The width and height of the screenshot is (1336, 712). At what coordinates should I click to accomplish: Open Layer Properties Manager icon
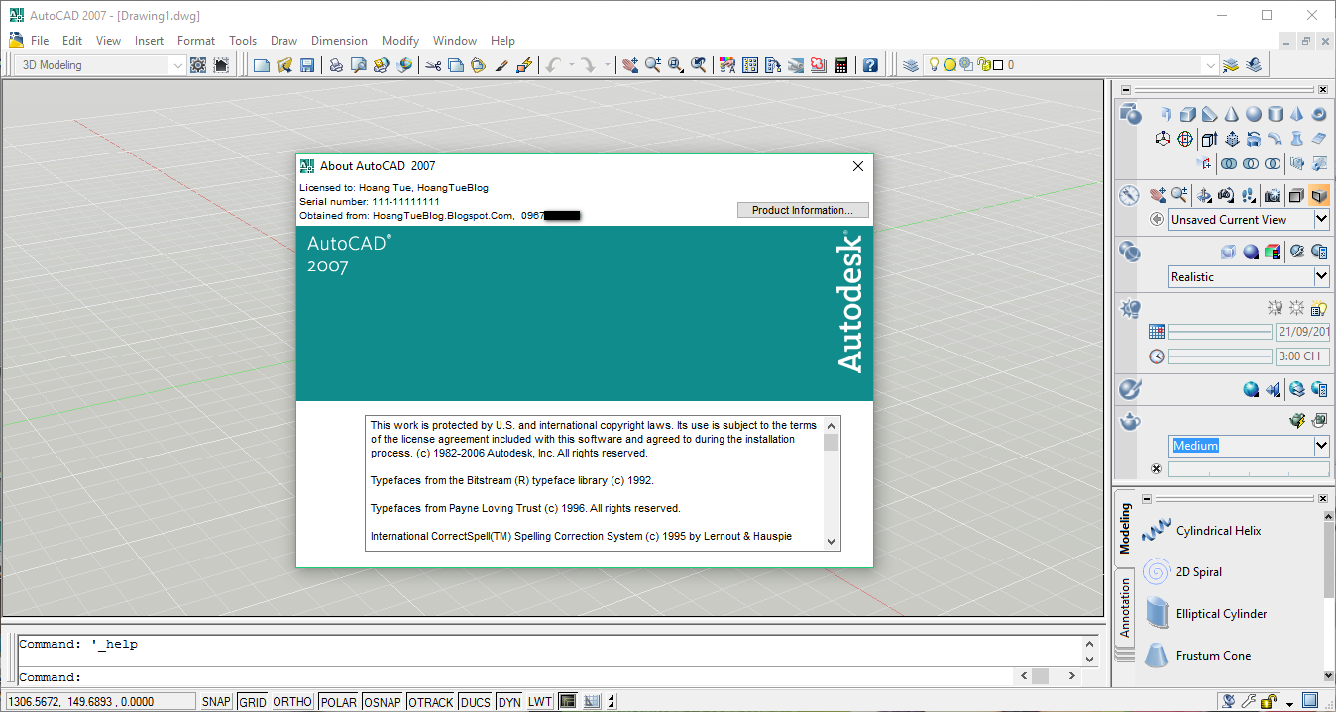(x=911, y=65)
